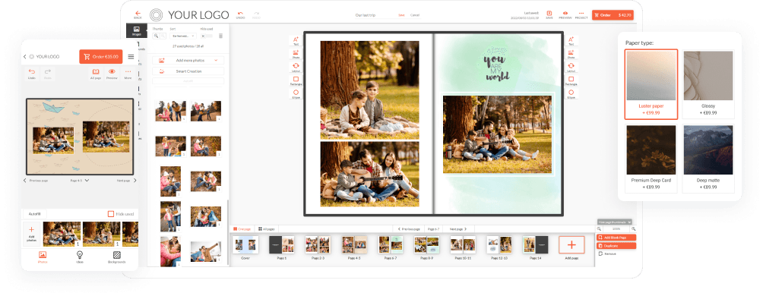Click the Order $42.70 button
Viewport: 763px width, 296px height.
[x=613, y=15]
